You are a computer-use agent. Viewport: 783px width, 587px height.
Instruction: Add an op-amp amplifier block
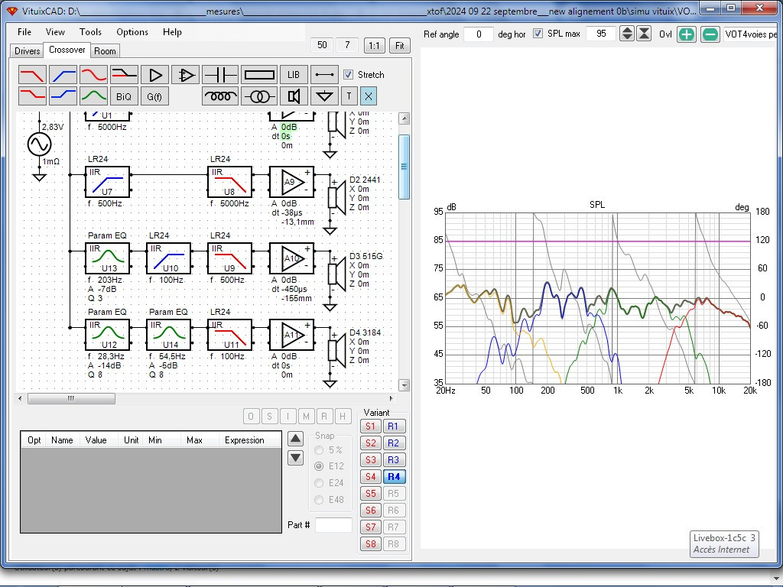tap(185, 75)
